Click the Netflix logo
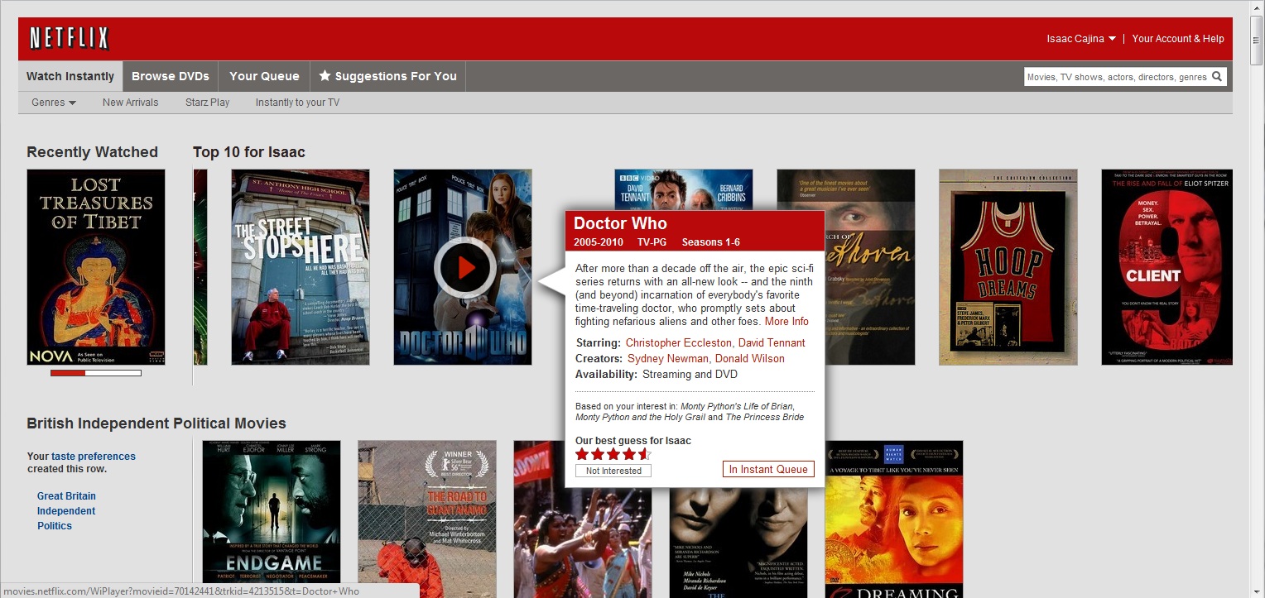Viewport: 1265px width, 598px height. pos(69,38)
